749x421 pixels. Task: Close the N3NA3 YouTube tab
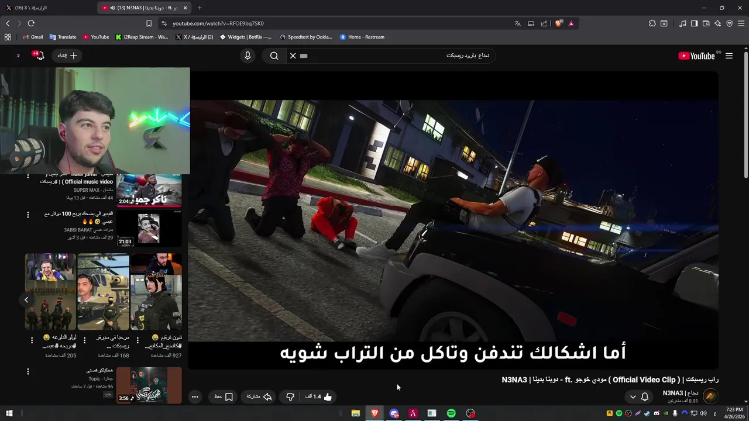coord(185,8)
